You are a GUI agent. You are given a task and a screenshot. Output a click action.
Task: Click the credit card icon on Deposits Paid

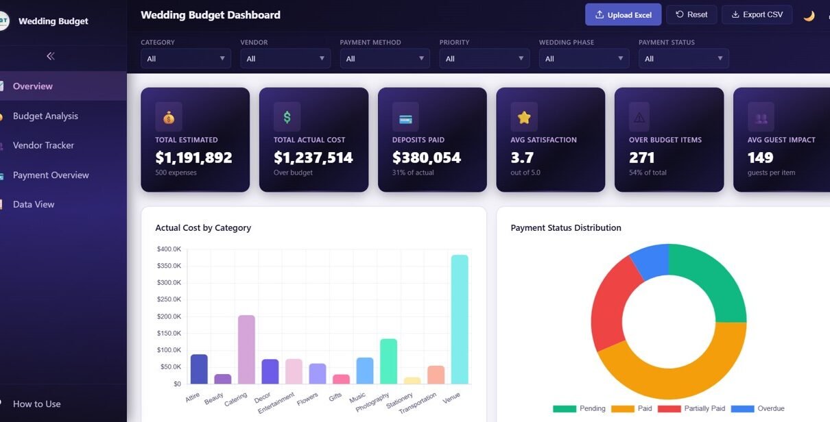coord(405,117)
